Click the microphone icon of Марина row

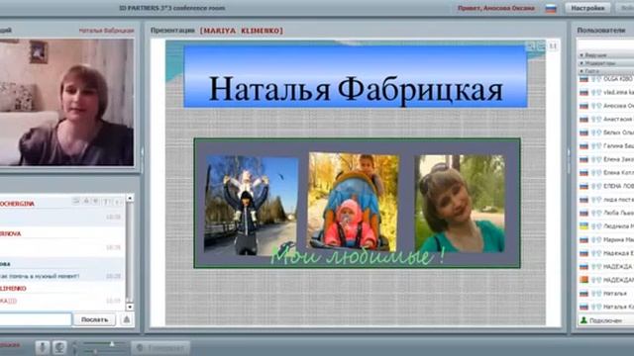tap(593, 239)
